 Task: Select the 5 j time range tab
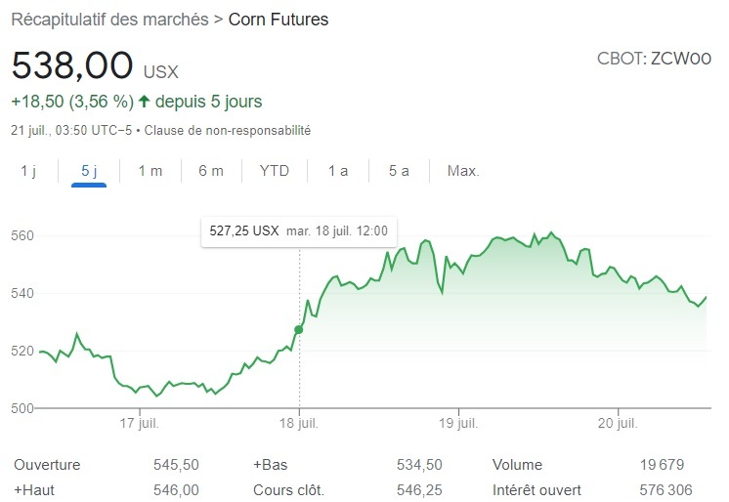click(89, 171)
